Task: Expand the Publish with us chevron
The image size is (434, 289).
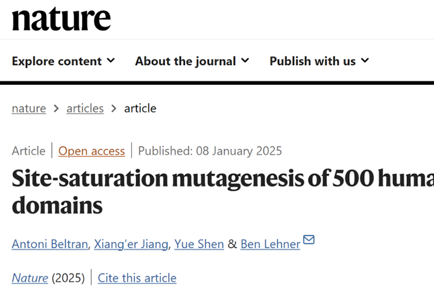Action: (x=365, y=61)
